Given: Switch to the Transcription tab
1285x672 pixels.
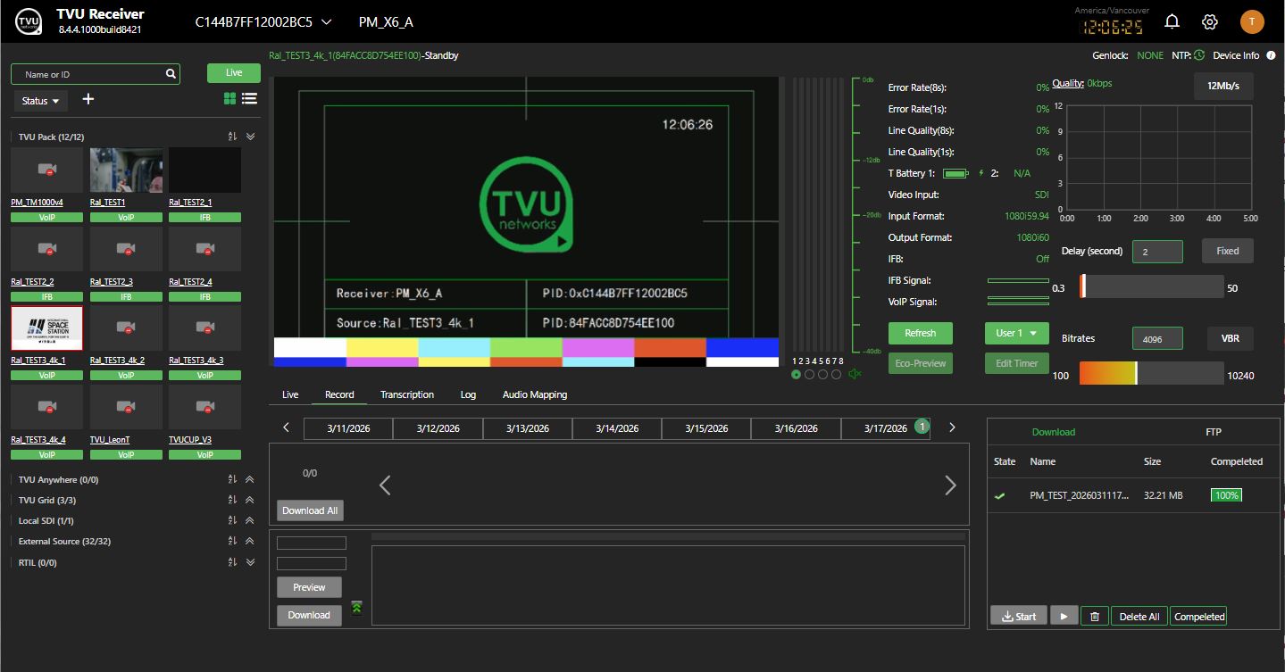Looking at the screenshot, I should point(407,394).
